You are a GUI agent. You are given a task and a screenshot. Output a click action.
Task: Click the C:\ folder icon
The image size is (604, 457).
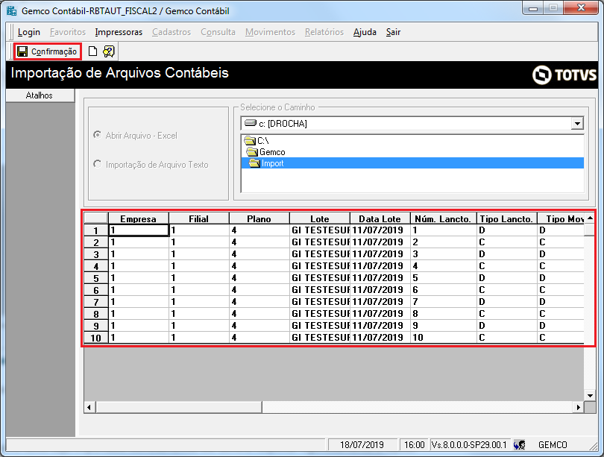[x=250, y=140]
